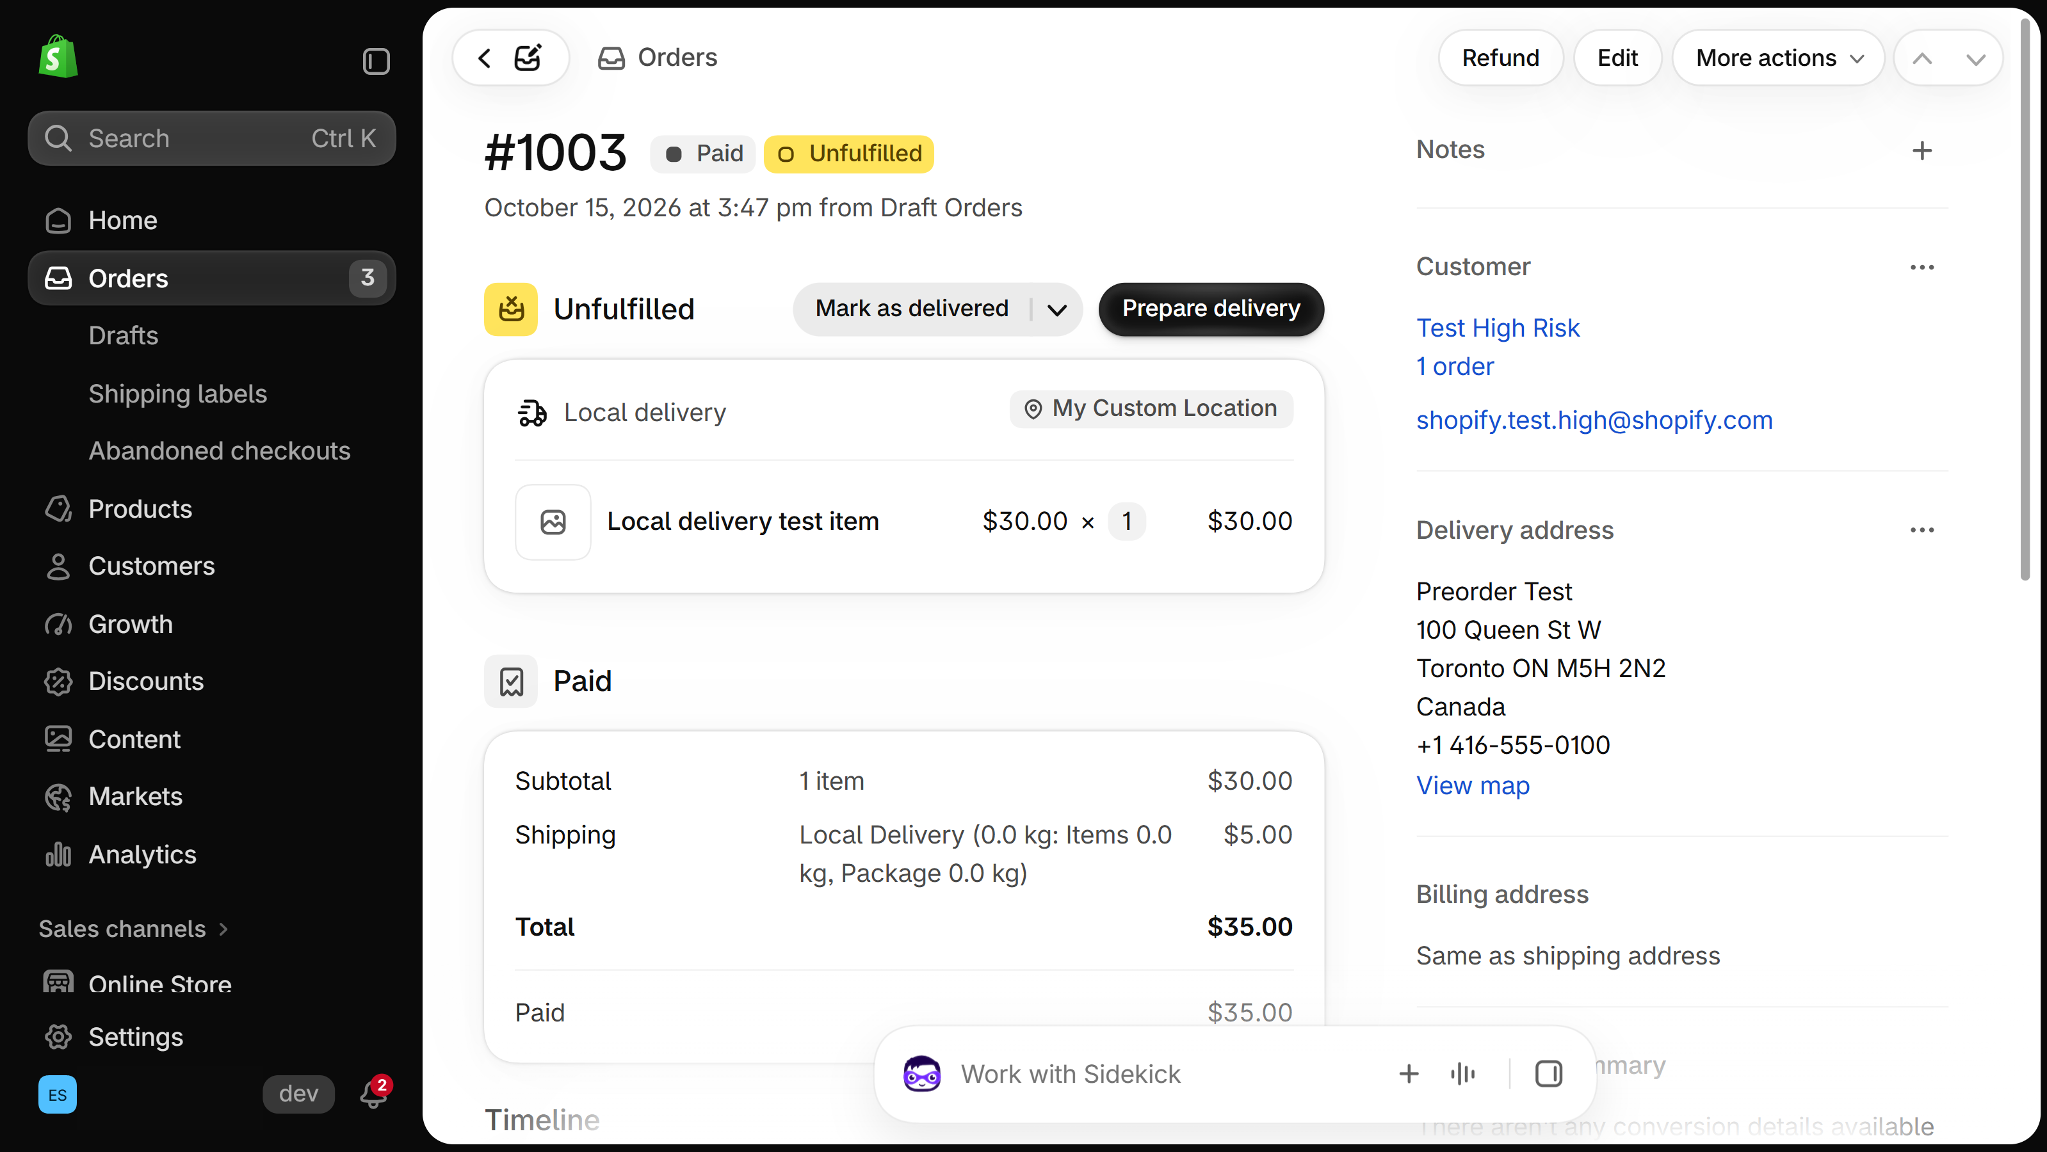Open Customers in sidebar
2047x1152 pixels.
click(211, 566)
